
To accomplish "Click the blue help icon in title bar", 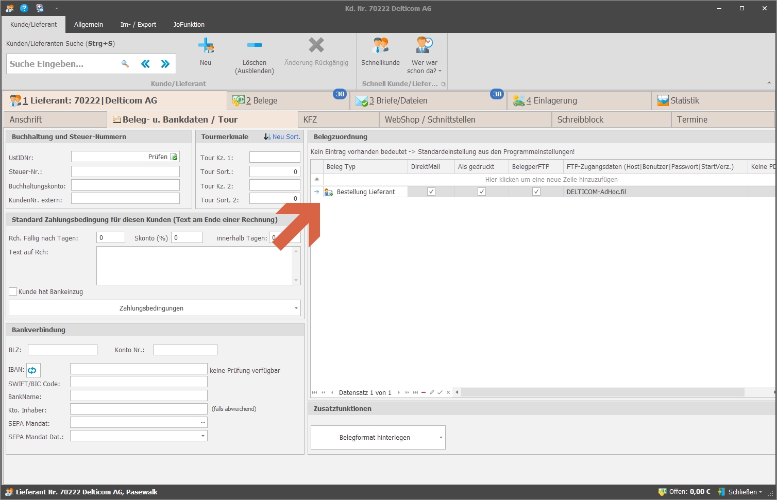I will coord(24,8).
